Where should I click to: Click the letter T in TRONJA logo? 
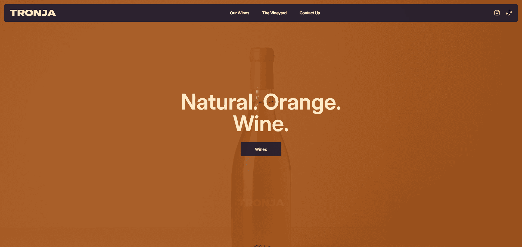pyautogui.click(x=14, y=13)
